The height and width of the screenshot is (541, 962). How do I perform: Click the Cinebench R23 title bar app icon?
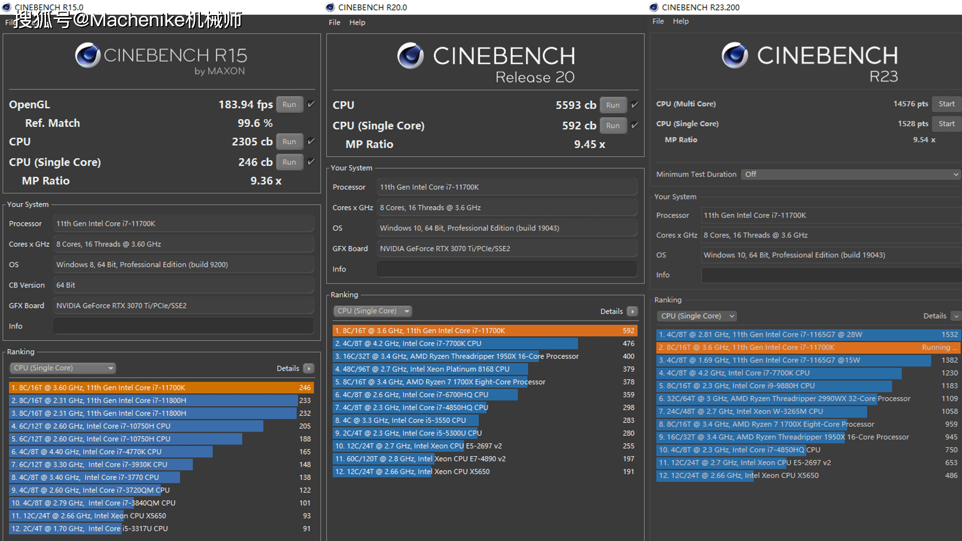[x=654, y=7]
